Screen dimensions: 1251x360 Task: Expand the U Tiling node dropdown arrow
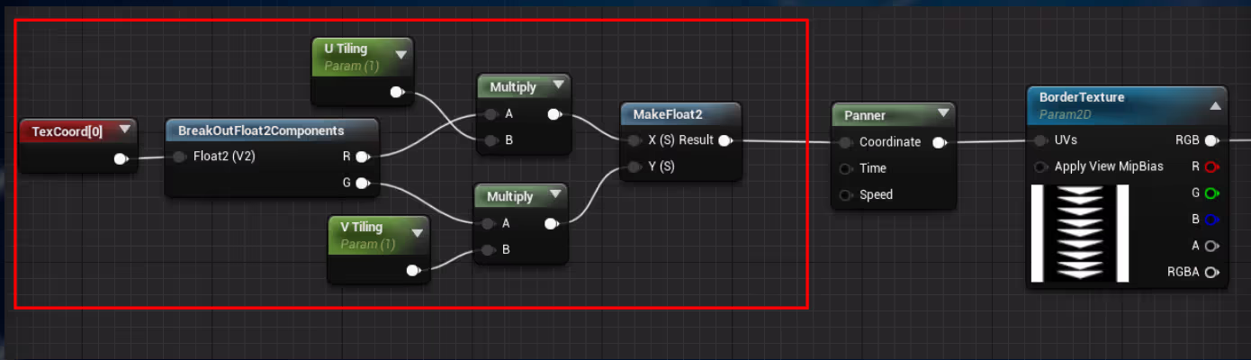400,55
